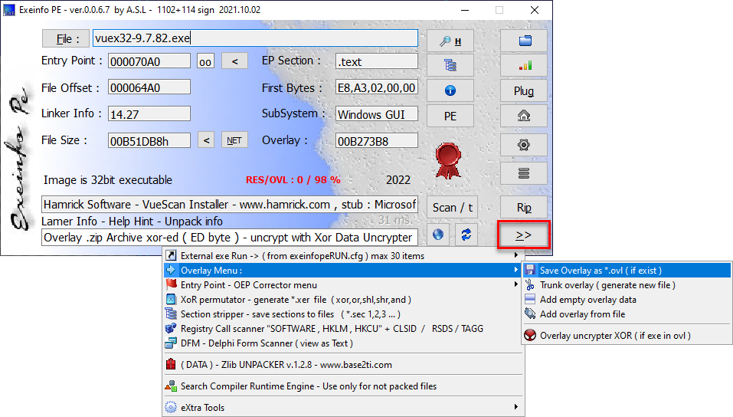The image size is (733, 417).
Task: Expand the Overlay Menu submenu arrow
Action: point(516,270)
